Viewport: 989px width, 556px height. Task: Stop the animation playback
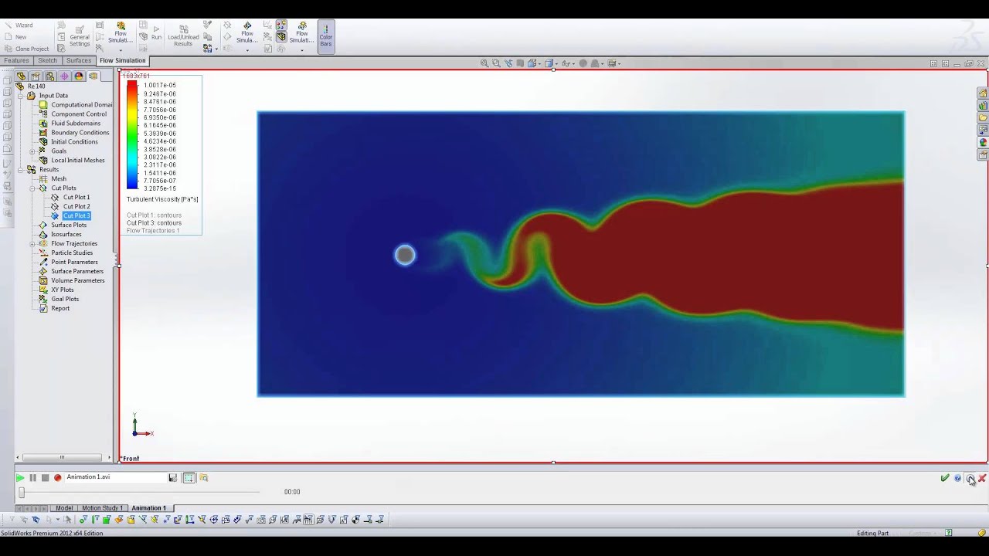[x=45, y=478]
